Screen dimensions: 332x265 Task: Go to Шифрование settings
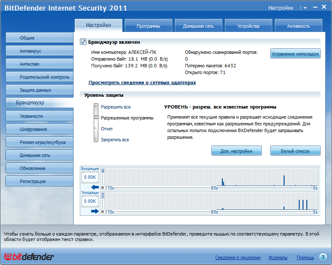pos(40,129)
